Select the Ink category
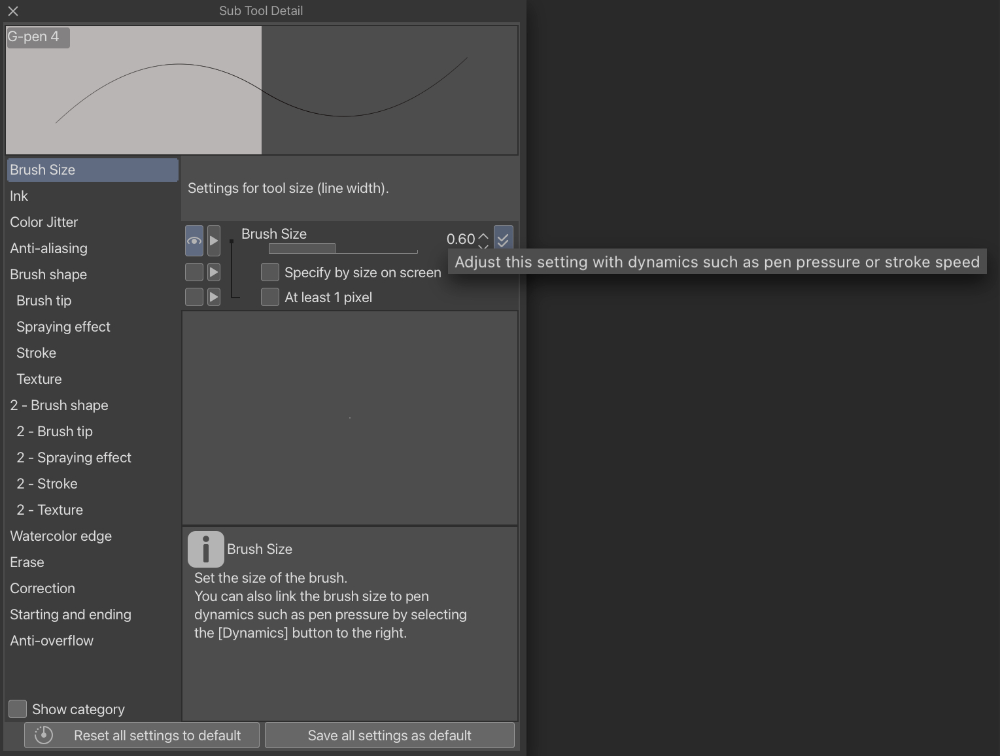 click(19, 196)
